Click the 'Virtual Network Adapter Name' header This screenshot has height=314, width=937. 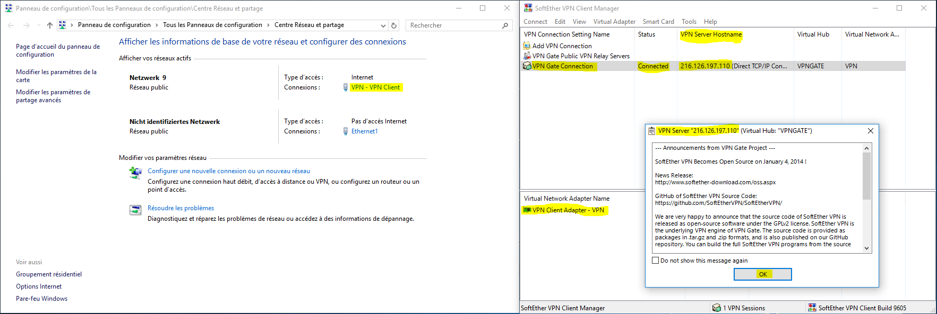click(x=566, y=199)
